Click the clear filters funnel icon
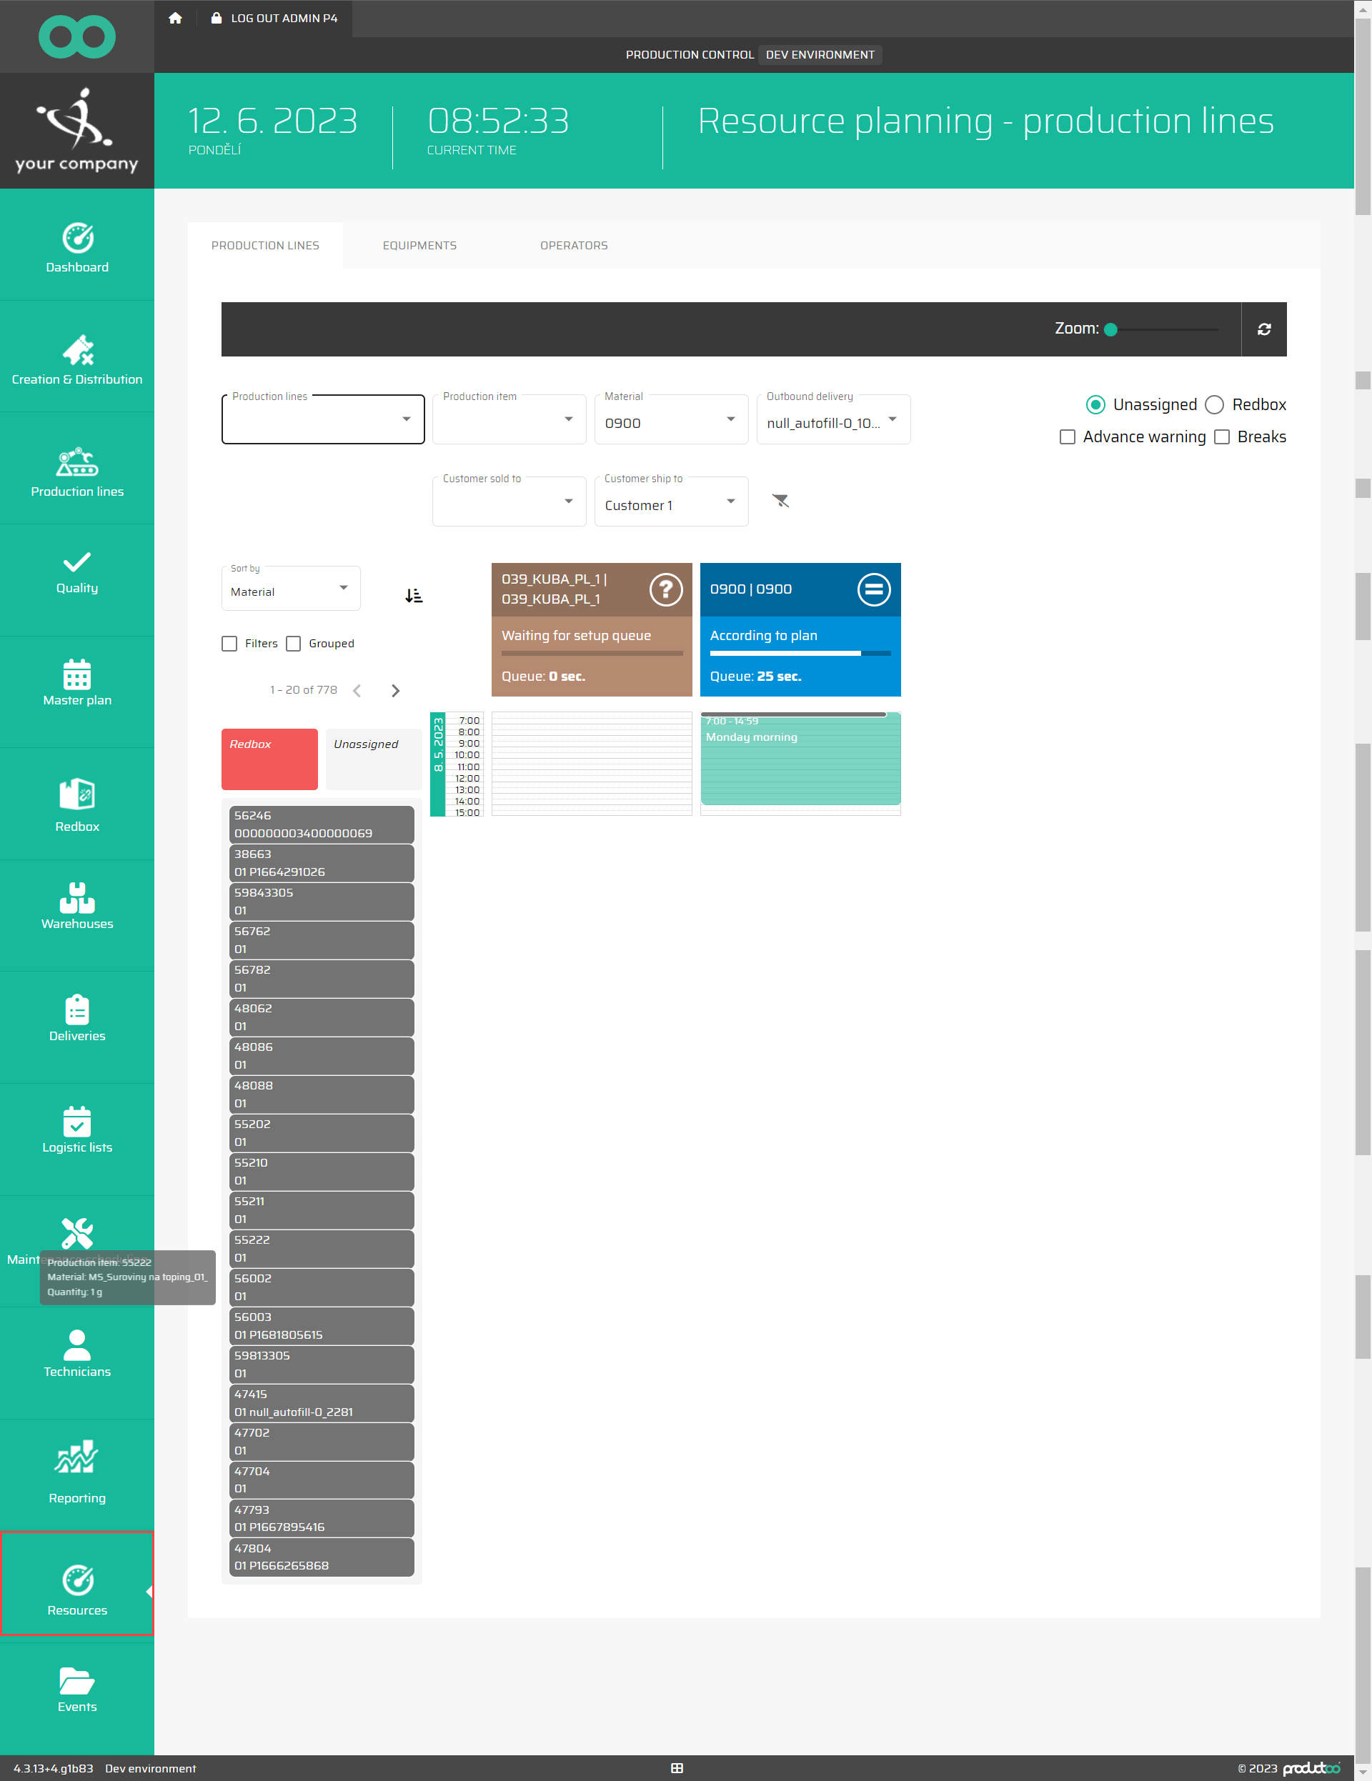The height and width of the screenshot is (1781, 1372). (780, 501)
